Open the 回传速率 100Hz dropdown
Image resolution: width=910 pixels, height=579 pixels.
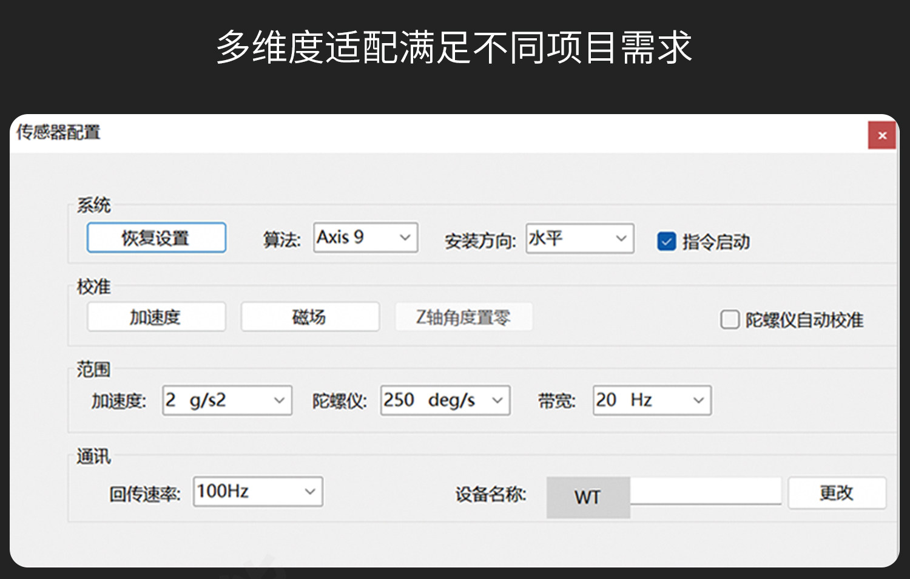(x=258, y=492)
